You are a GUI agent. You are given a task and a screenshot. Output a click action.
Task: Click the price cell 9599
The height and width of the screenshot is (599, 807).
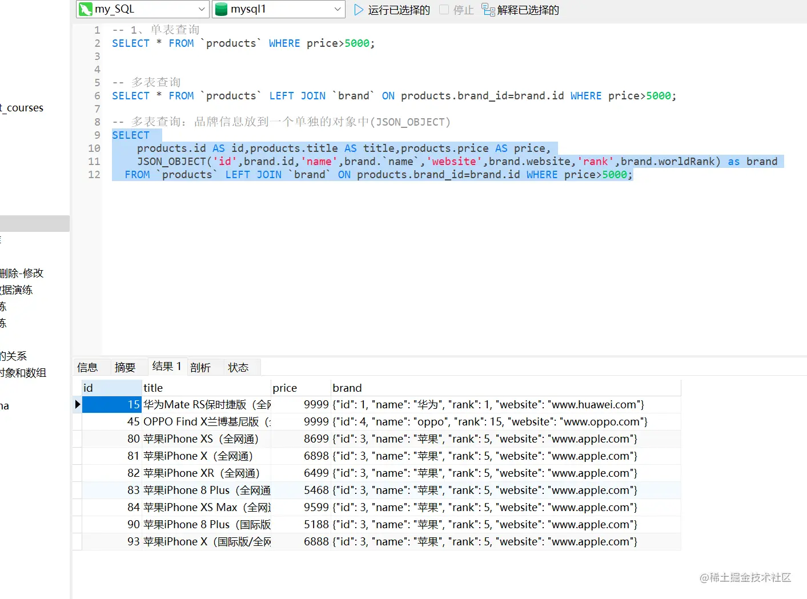pos(301,507)
